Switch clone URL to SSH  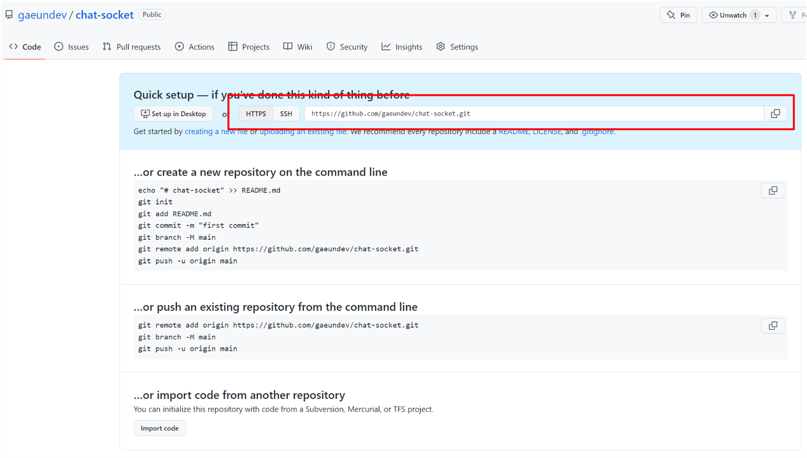click(286, 114)
